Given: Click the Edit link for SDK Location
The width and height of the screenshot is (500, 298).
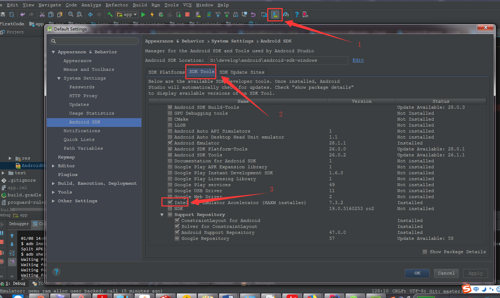Looking at the screenshot, I should pos(358,60).
